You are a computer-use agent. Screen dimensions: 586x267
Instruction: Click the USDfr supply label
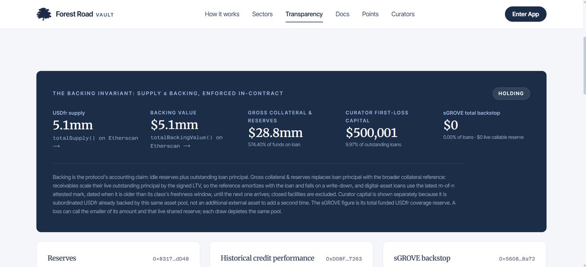point(69,113)
